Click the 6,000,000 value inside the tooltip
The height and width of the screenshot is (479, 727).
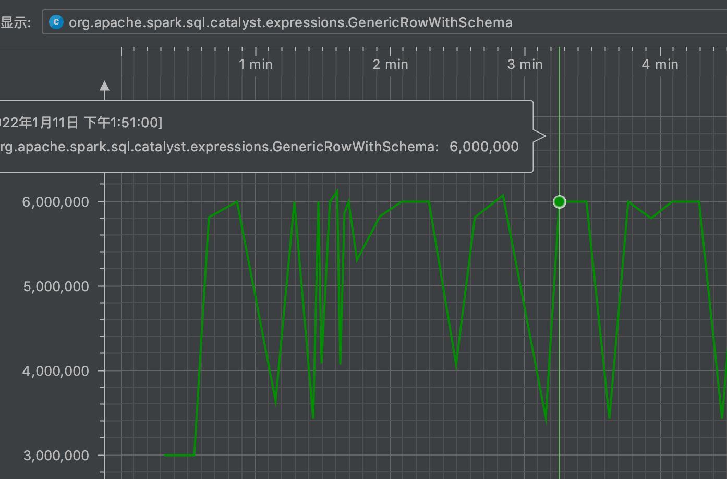(484, 147)
